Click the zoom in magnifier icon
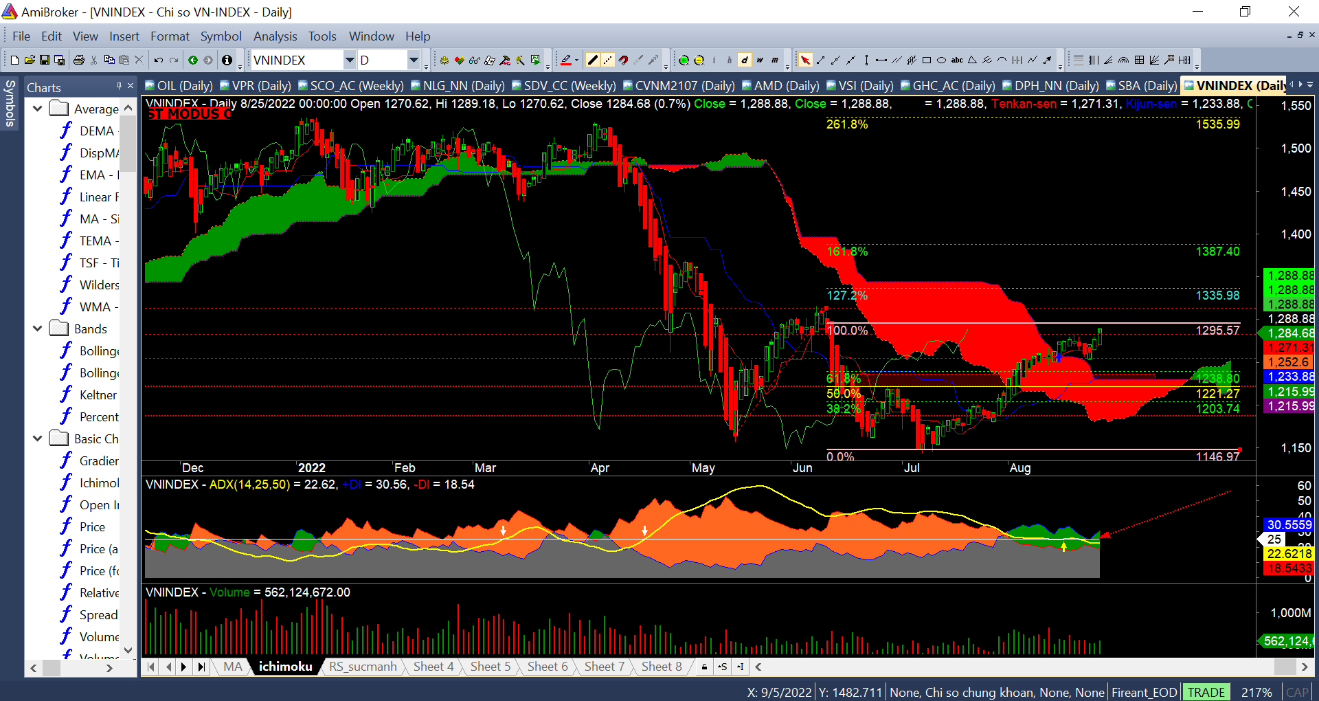 (684, 60)
